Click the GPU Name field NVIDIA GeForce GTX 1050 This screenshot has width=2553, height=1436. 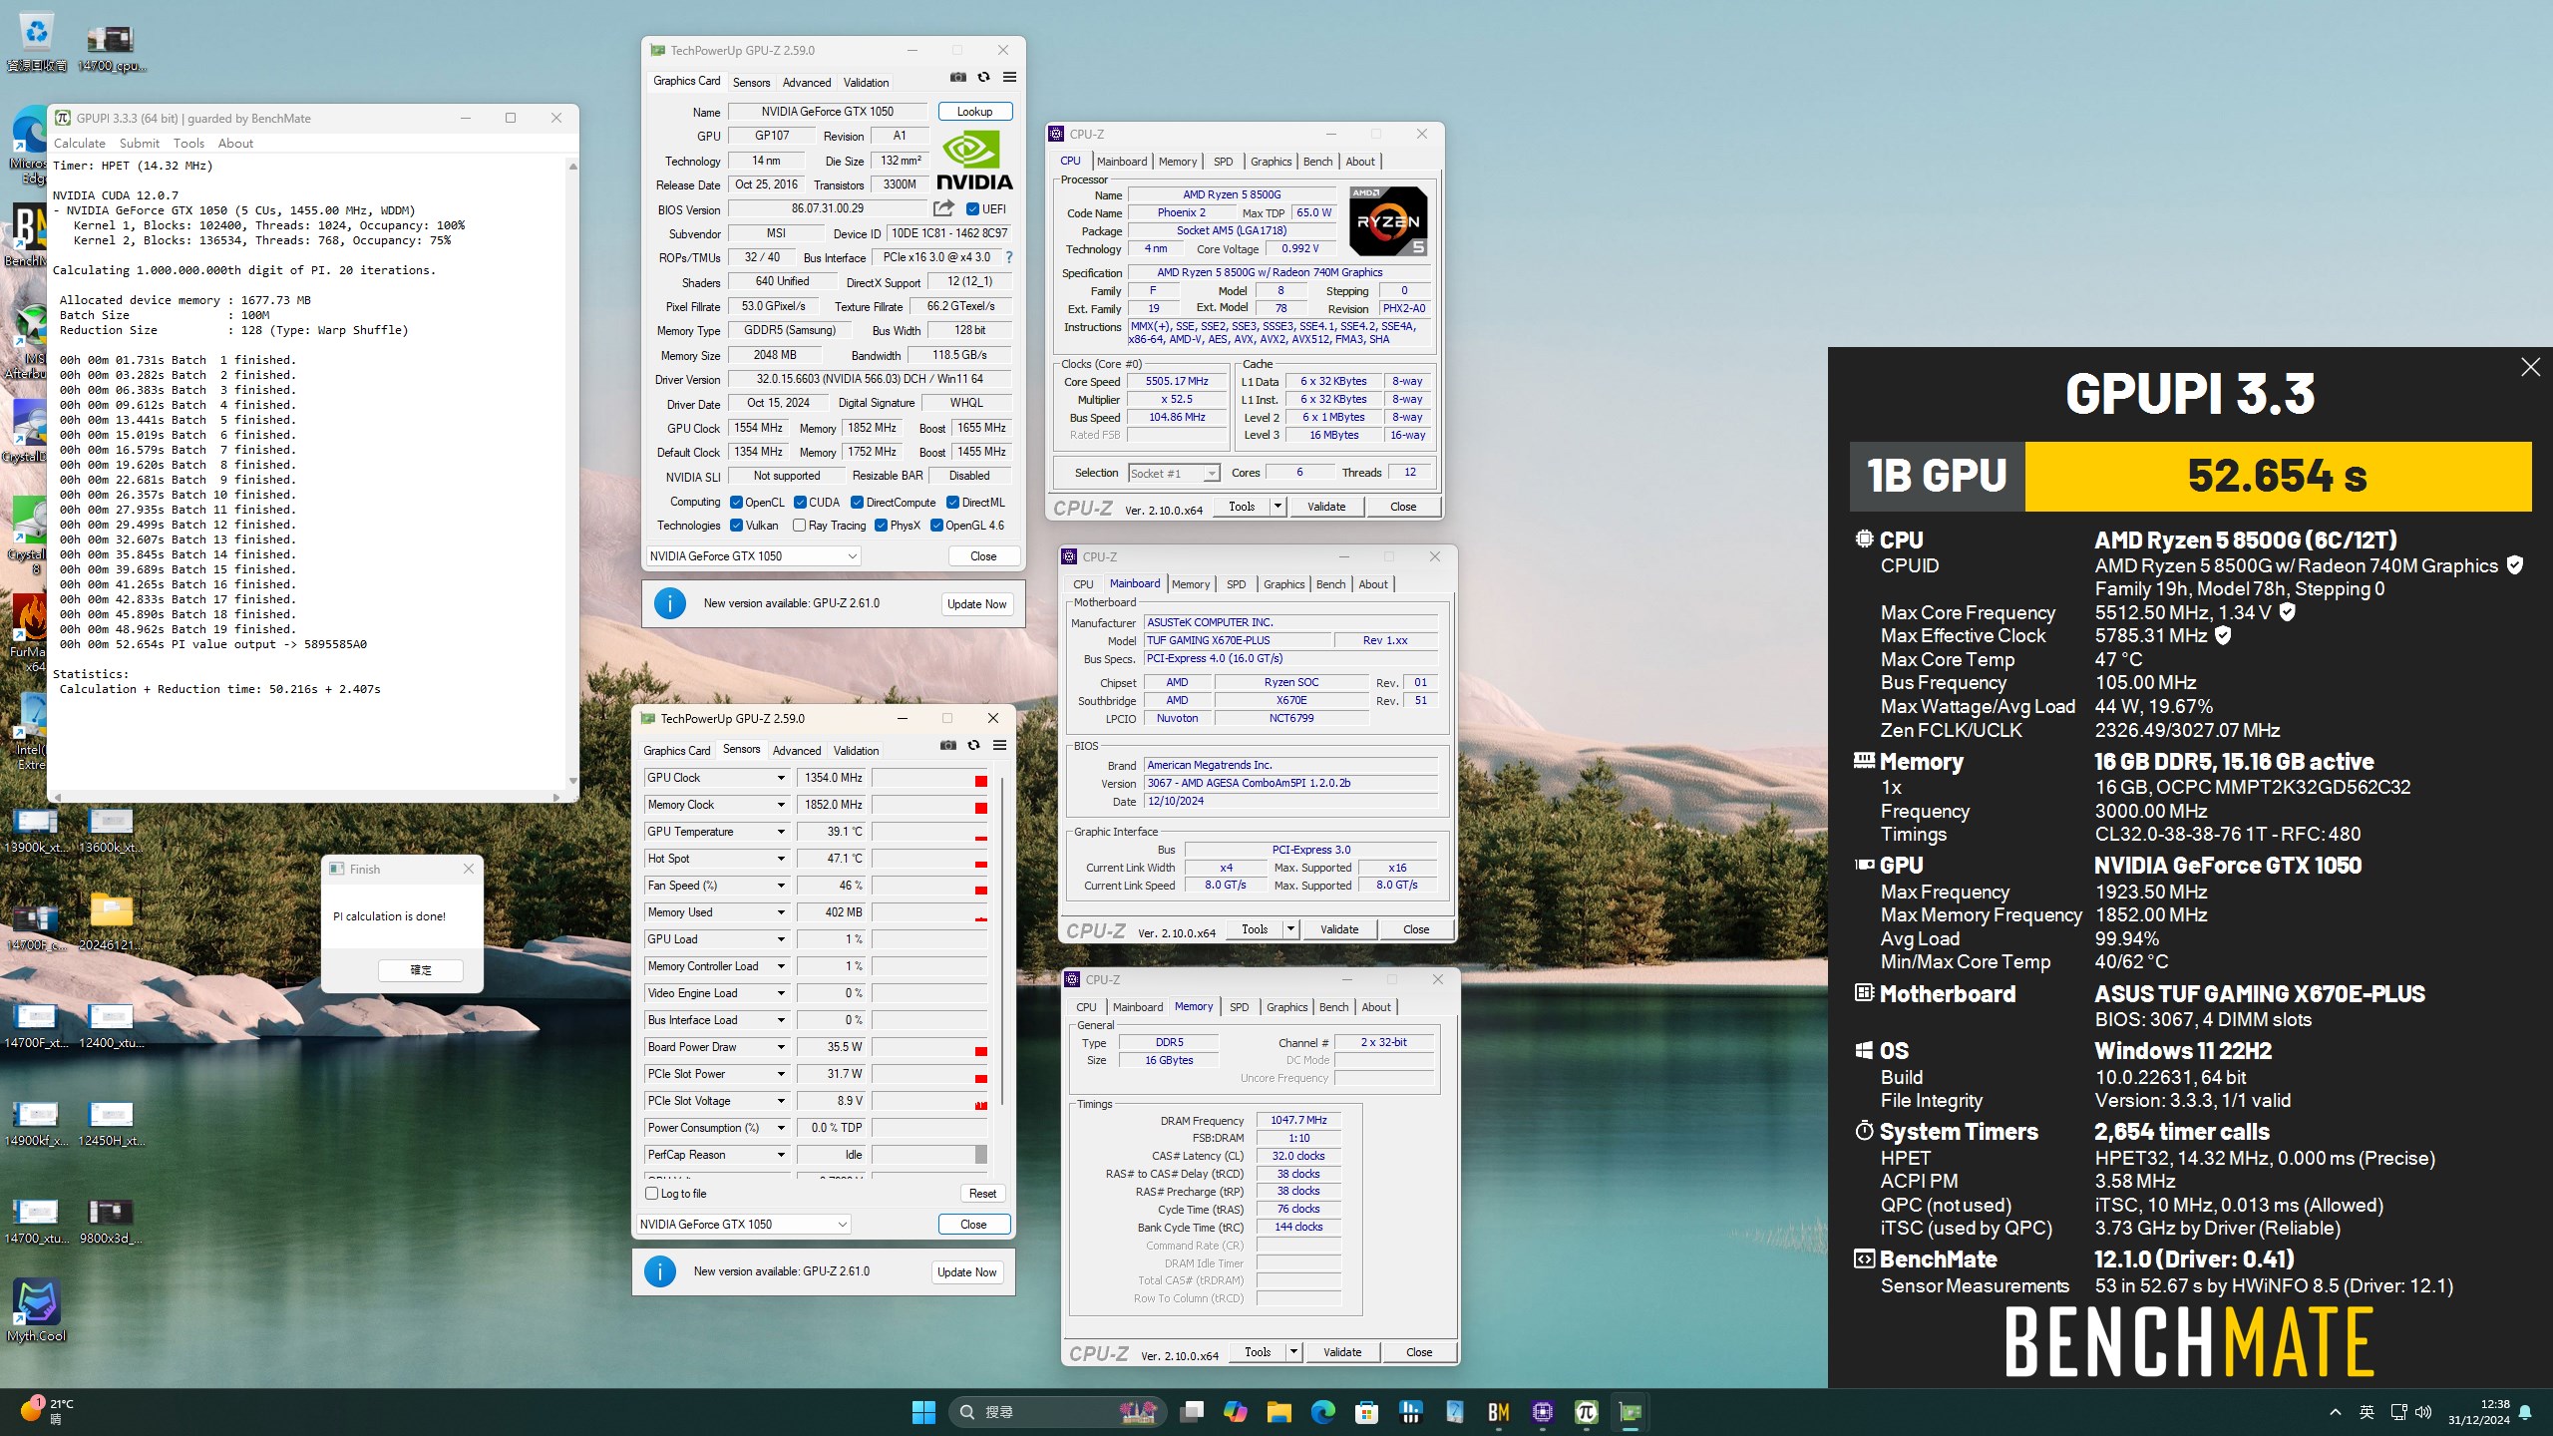[x=828, y=112]
